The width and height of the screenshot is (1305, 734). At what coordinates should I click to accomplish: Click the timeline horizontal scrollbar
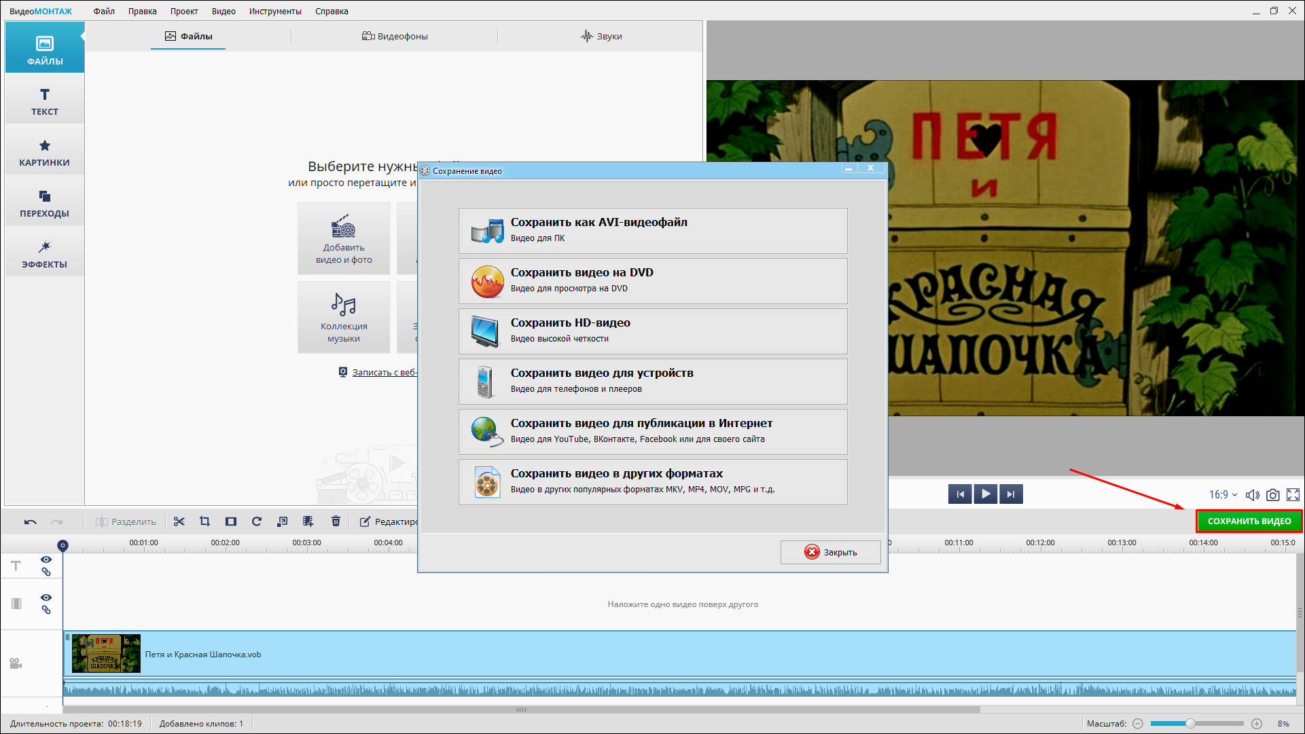522,710
